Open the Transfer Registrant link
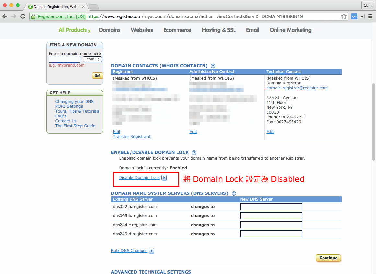377x275 pixels. click(x=131, y=136)
